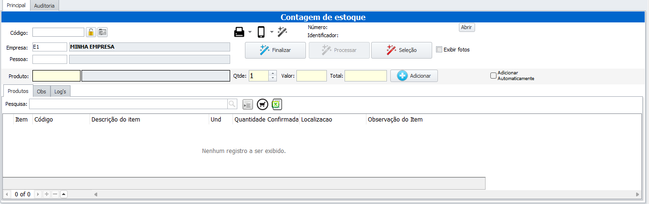Click the Adicionar button
Screen dimensions: 649x204
pyautogui.click(x=414, y=76)
